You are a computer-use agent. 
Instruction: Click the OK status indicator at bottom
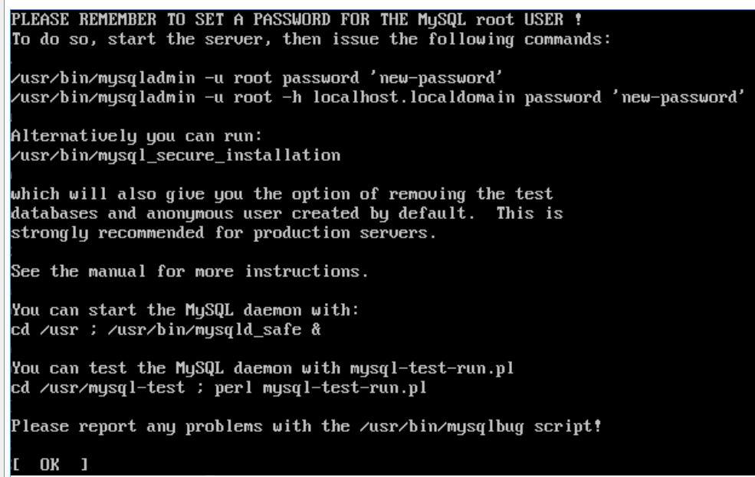click(x=50, y=465)
